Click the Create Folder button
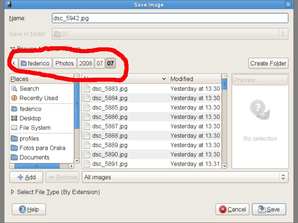This screenshot has height=223, width=298. click(x=268, y=63)
